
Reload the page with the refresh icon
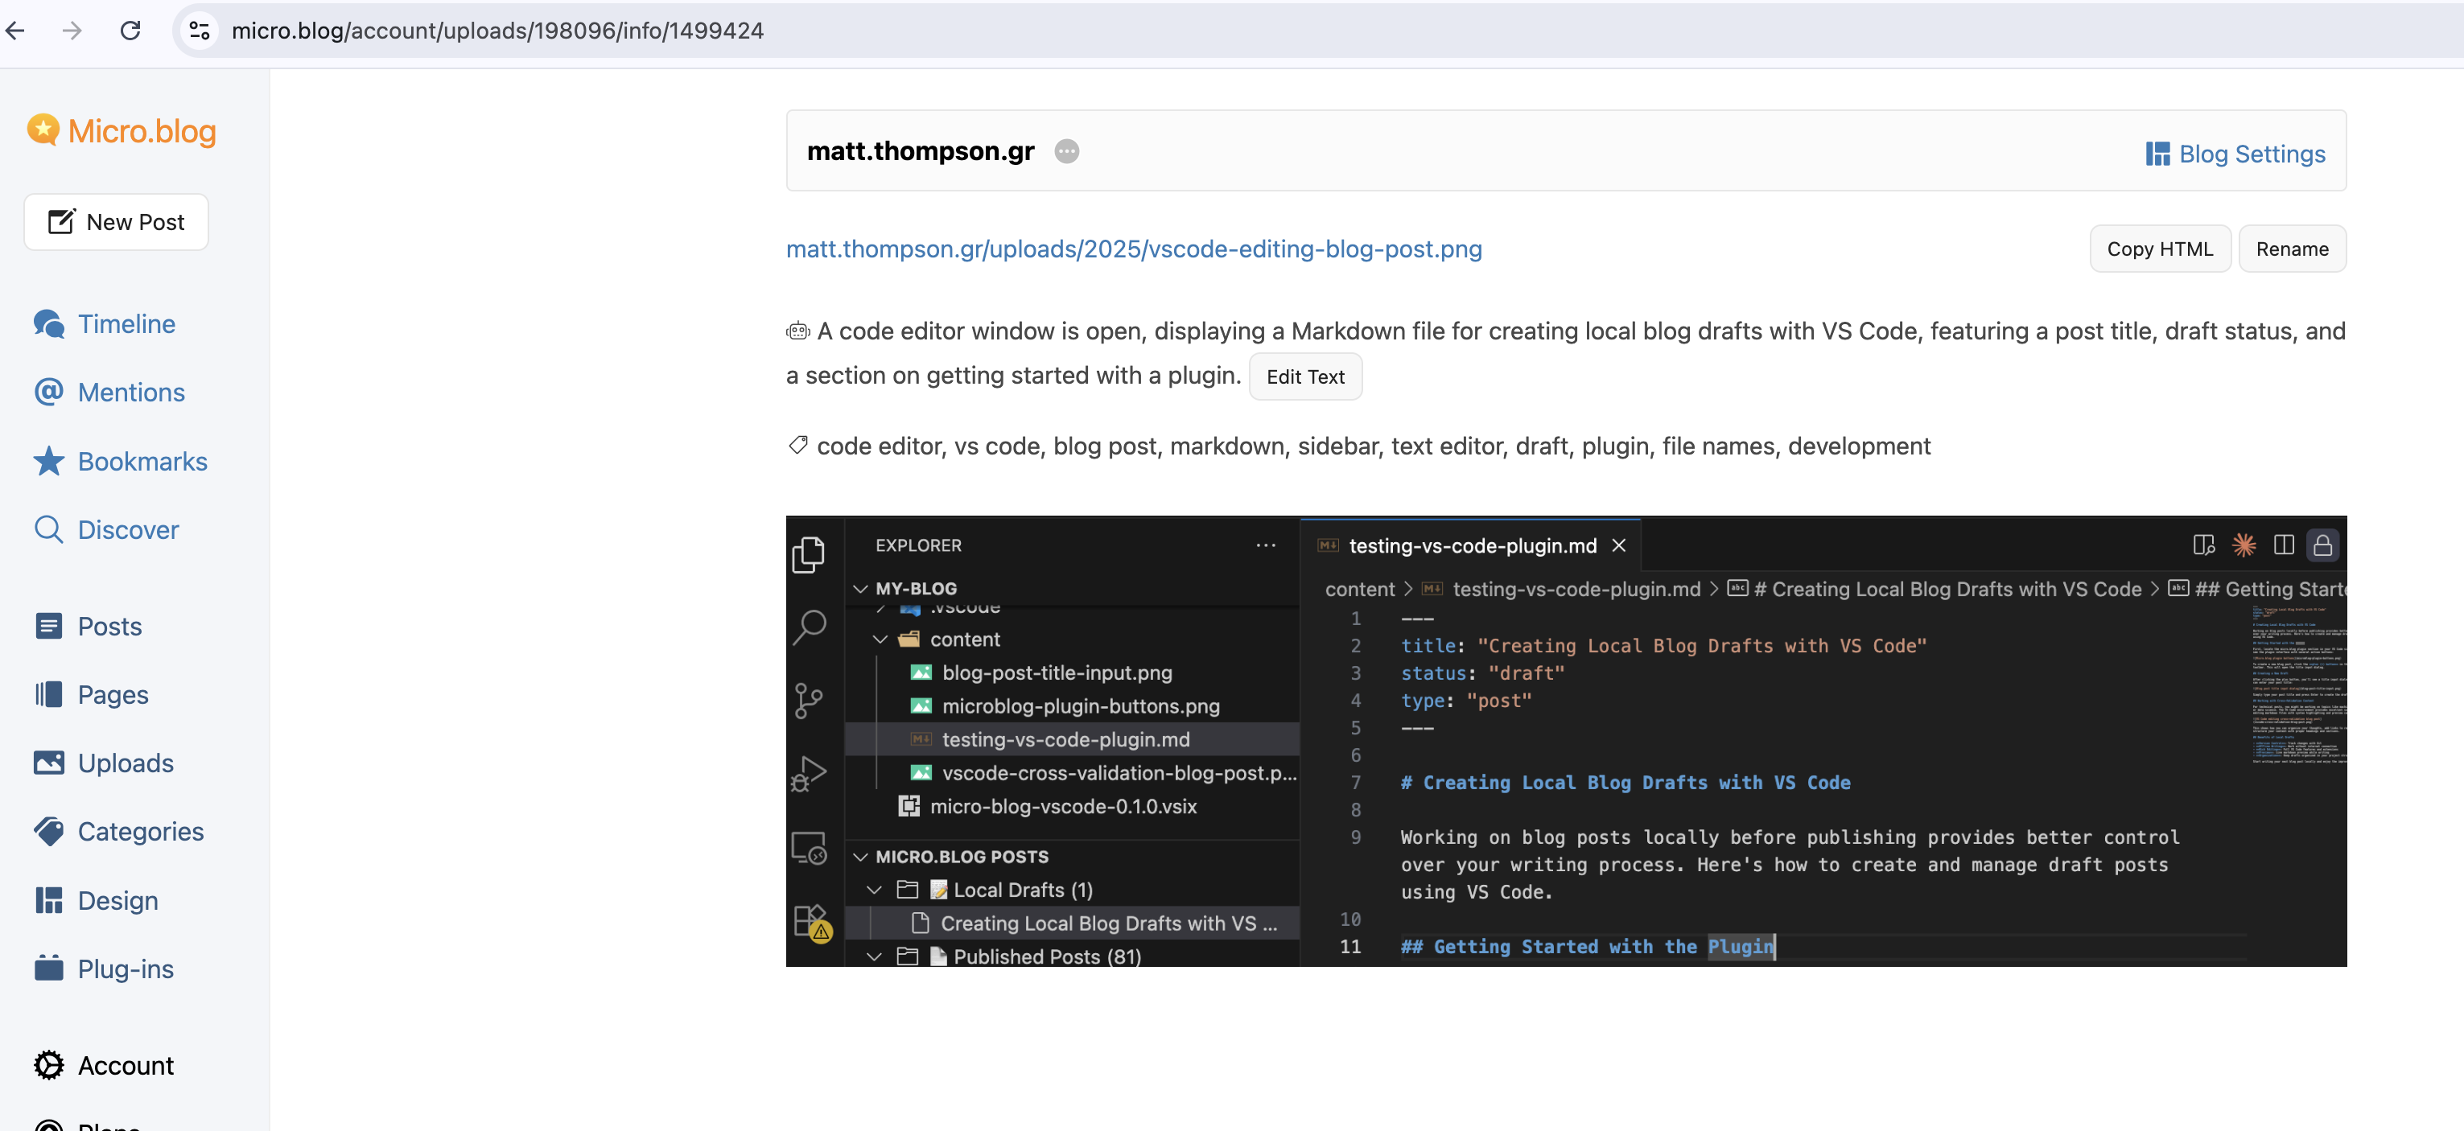(130, 31)
